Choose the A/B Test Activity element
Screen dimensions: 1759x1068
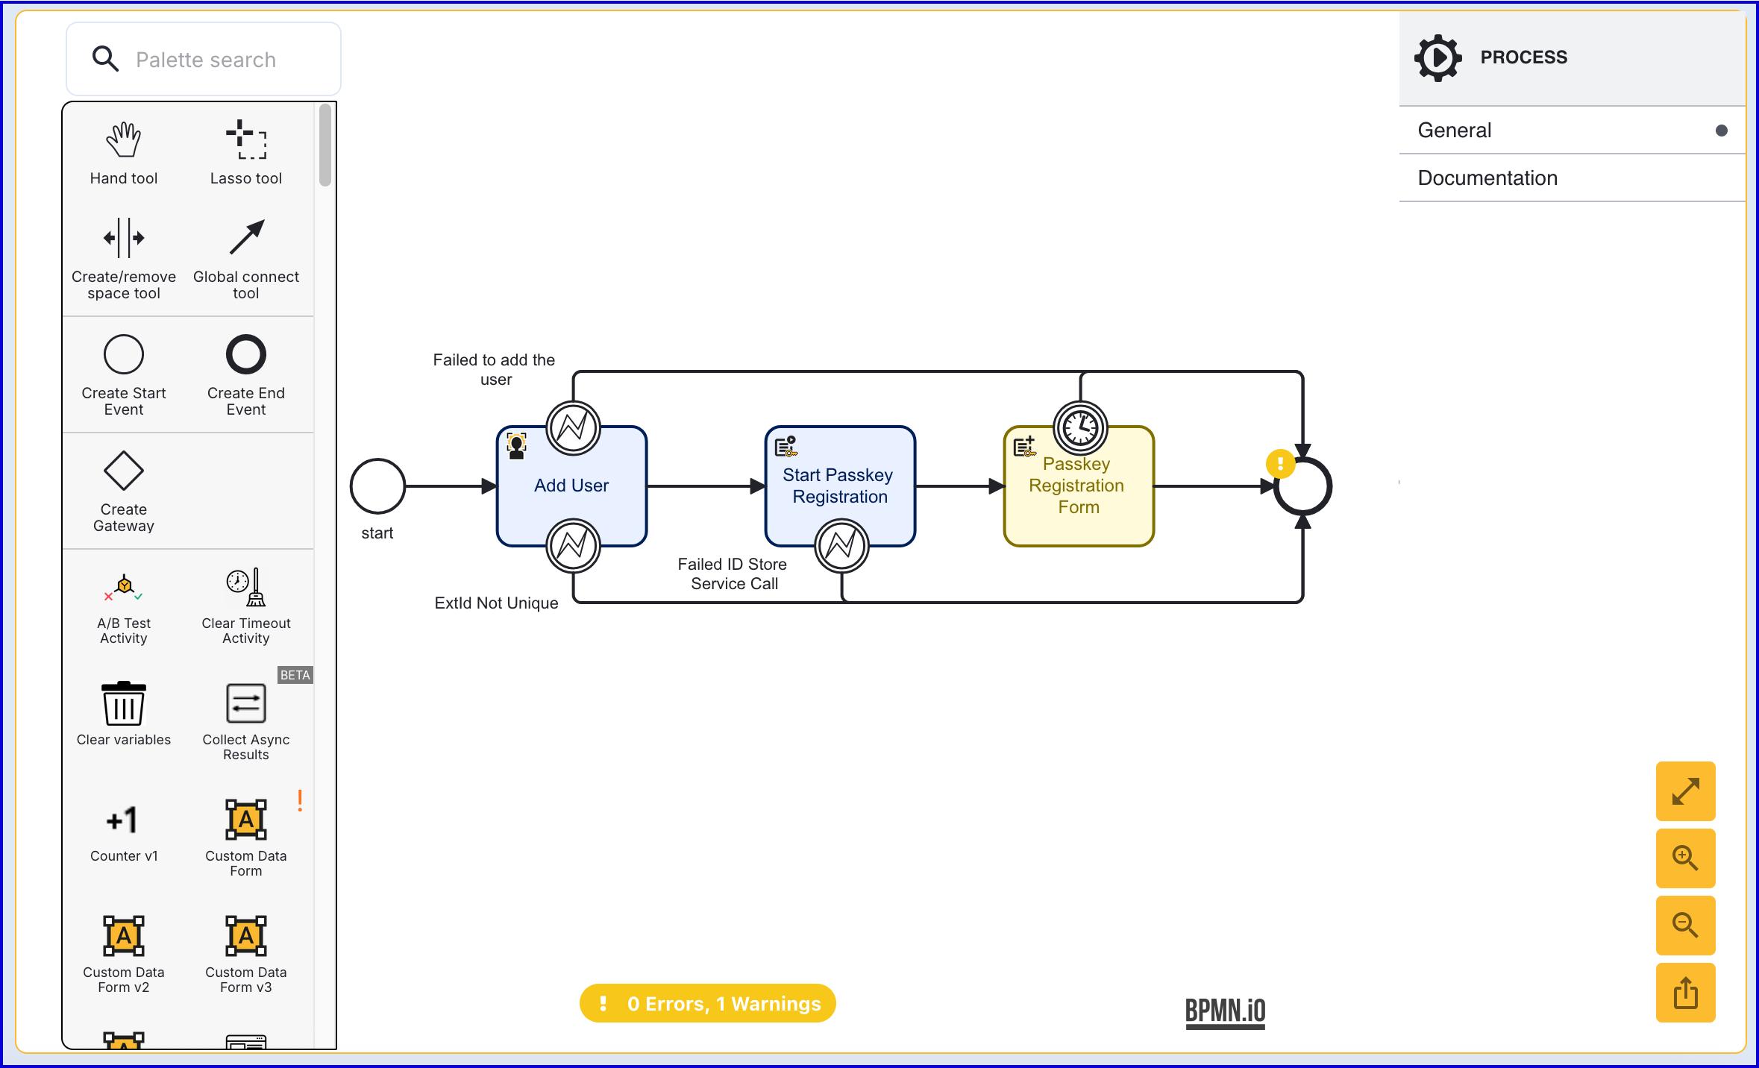(124, 608)
